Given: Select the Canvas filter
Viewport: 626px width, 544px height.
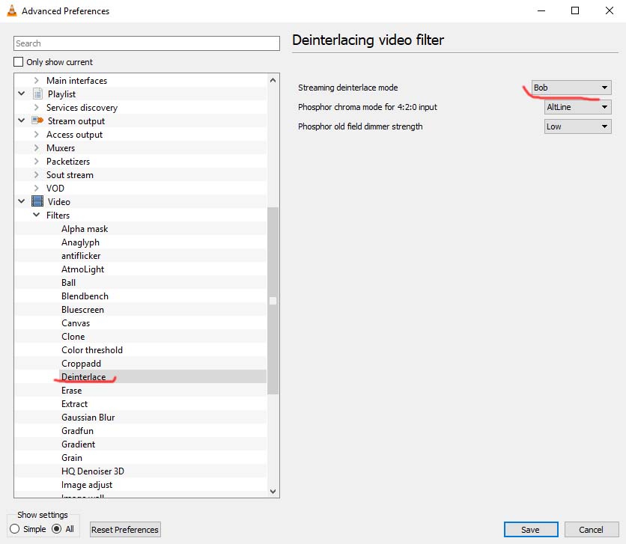Looking at the screenshot, I should [x=76, y=323].
